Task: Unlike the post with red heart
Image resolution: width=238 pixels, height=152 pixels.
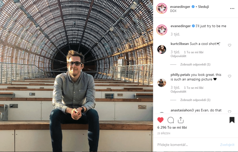Action: tap(161, 120)
